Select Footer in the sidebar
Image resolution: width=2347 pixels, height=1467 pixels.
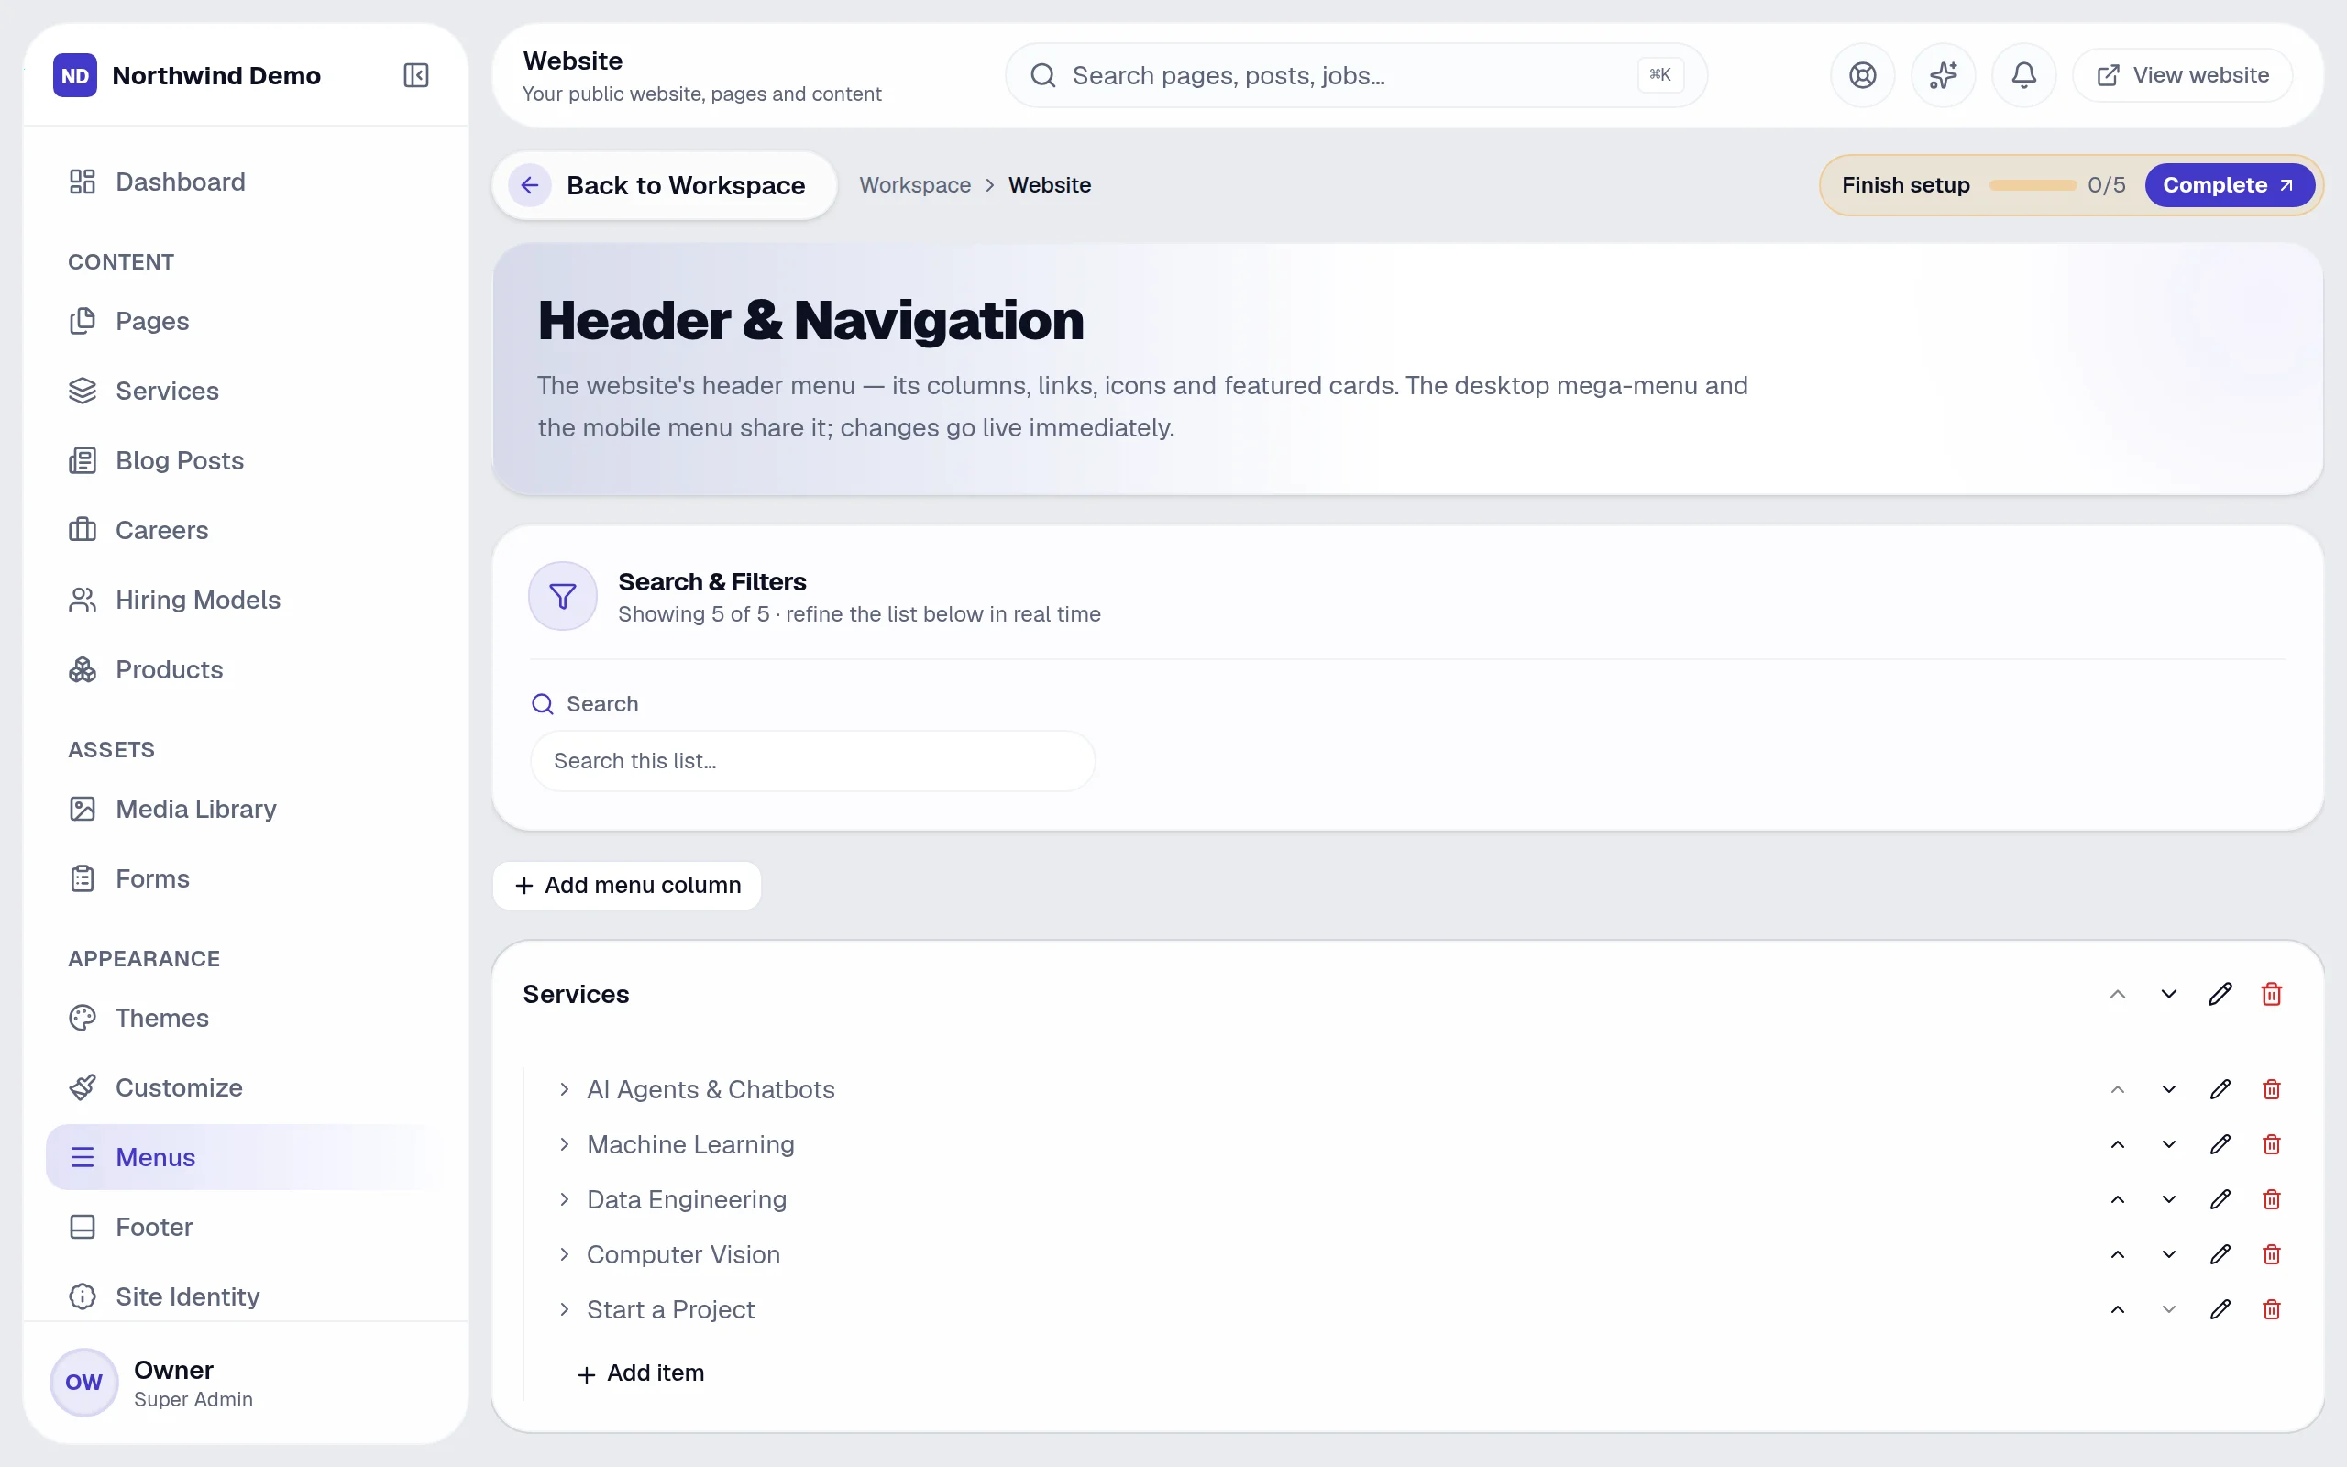tap(246, 1228)
